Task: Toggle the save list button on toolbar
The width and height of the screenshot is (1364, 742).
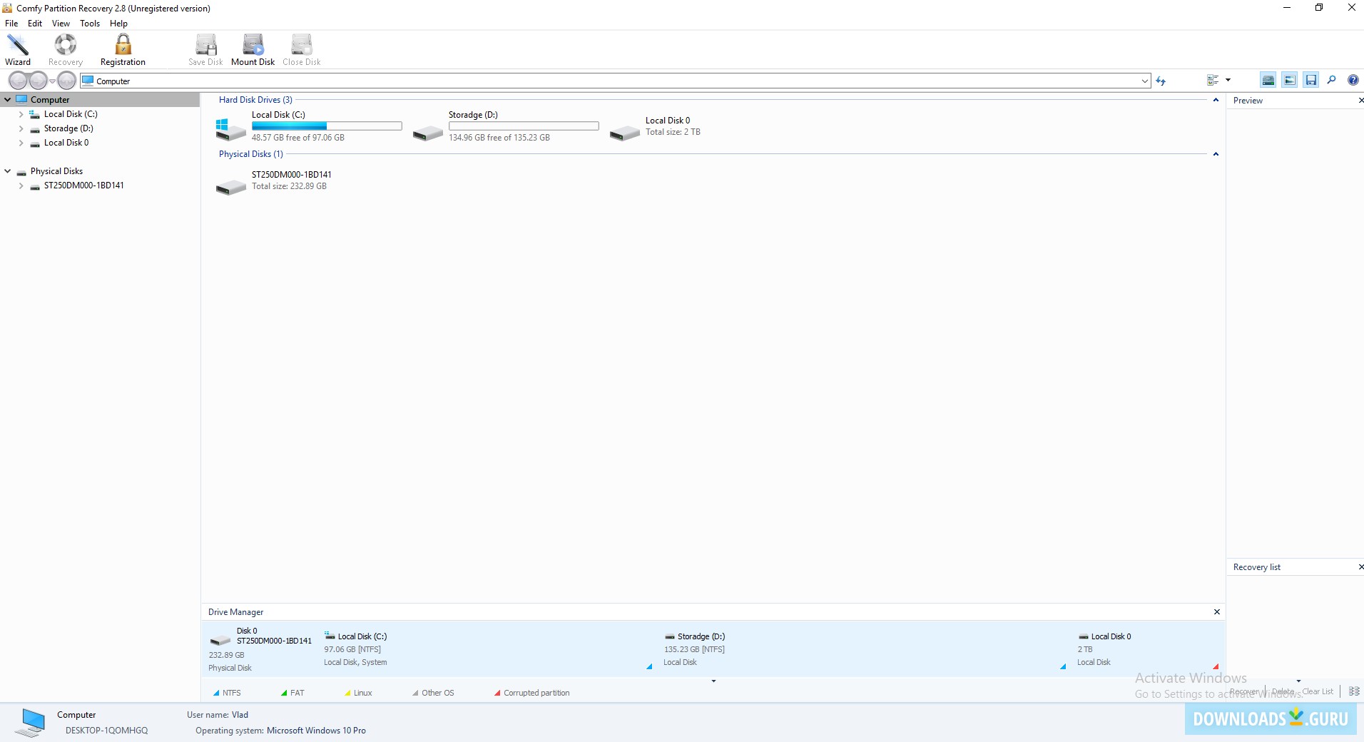Action: pos(1312,80)
